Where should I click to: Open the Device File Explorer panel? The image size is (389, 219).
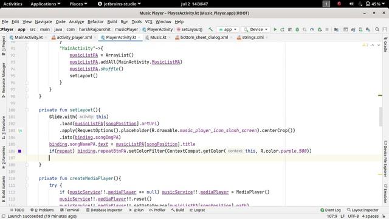385,159
